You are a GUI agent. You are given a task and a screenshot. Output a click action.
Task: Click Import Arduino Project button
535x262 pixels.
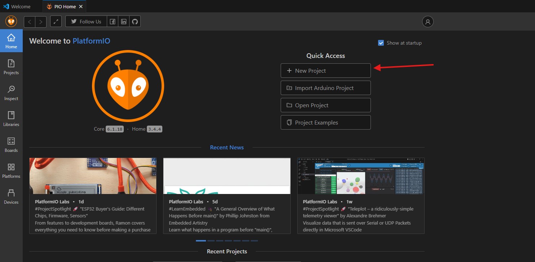click(326, 88)
